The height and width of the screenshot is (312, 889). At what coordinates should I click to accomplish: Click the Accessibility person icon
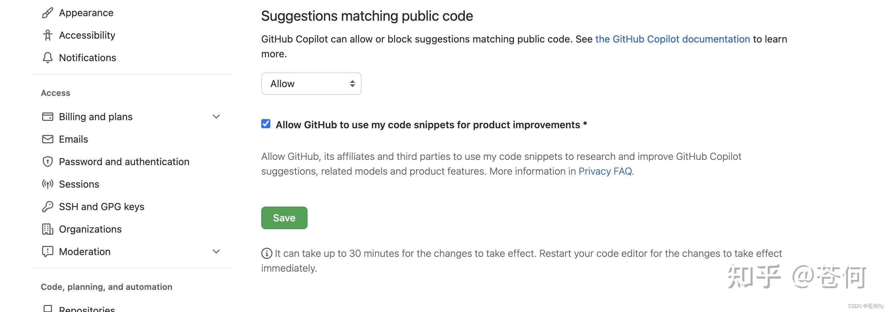click(48, 35)
